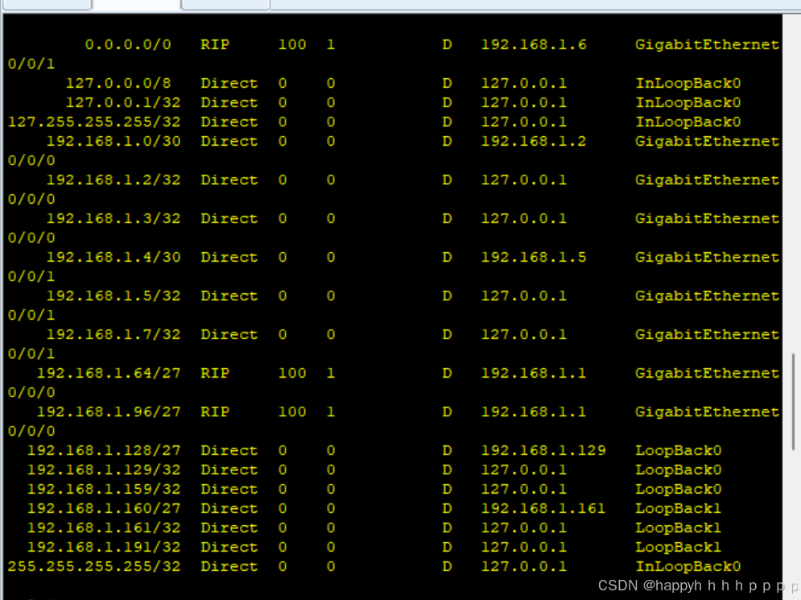
Task: Click Direct protocol in the 192.168.1.191/32 row
Action: click(x=229, y=548)
